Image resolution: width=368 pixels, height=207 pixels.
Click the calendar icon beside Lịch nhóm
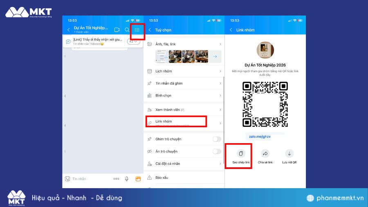[150, 71]
